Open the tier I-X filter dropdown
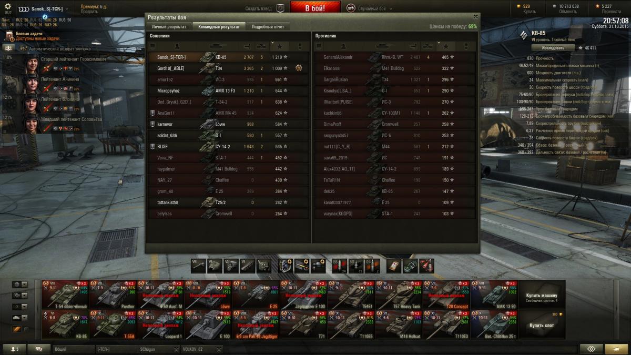 (x=19, y=307)
